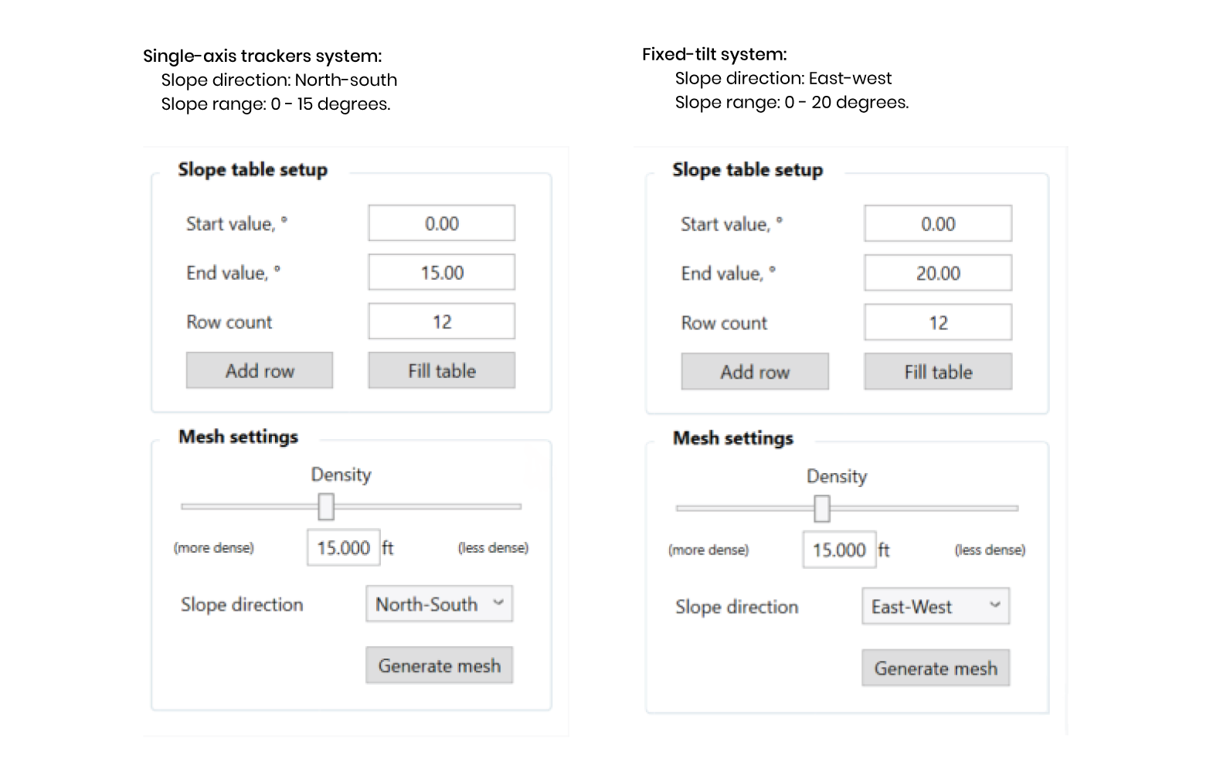
Task: Click Add row button in fixed-tilt panel
Action: click(x=755, y=372)
